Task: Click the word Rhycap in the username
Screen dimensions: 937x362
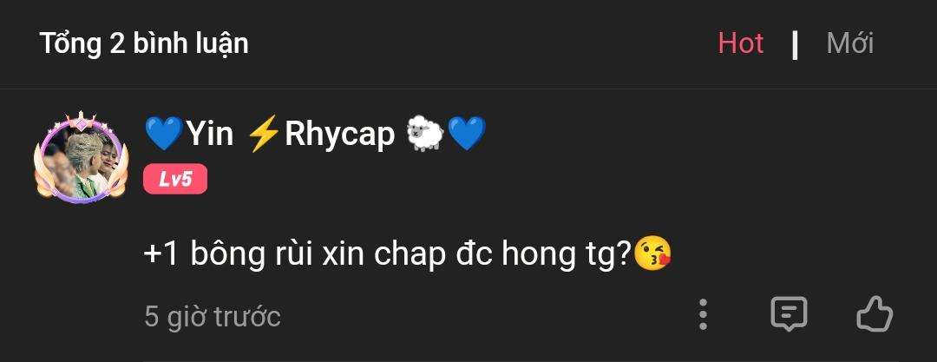Action: (340, 134)
